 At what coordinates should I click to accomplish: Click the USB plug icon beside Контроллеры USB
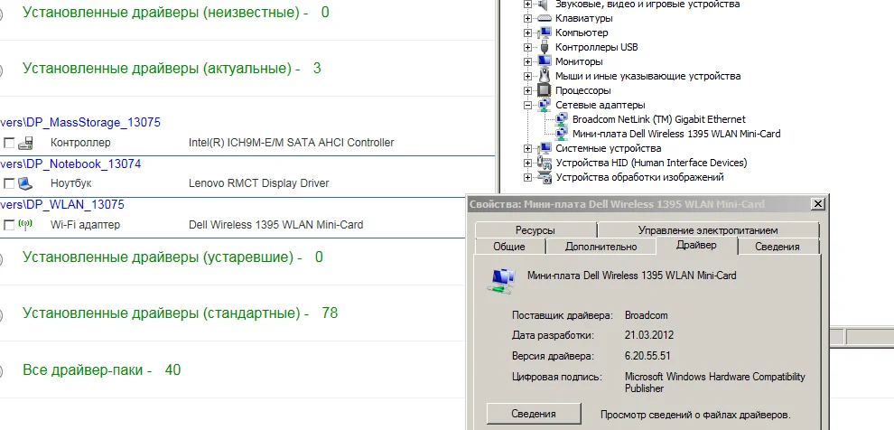tap(545, 47)
